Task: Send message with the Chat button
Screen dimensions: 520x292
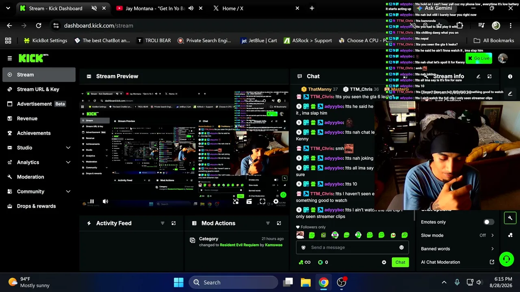Action: [x=400, y=262]
